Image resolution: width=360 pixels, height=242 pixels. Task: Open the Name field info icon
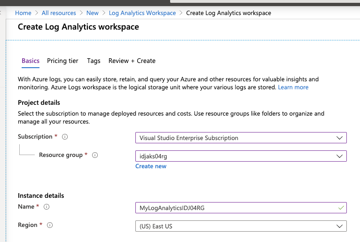point(47,207)
